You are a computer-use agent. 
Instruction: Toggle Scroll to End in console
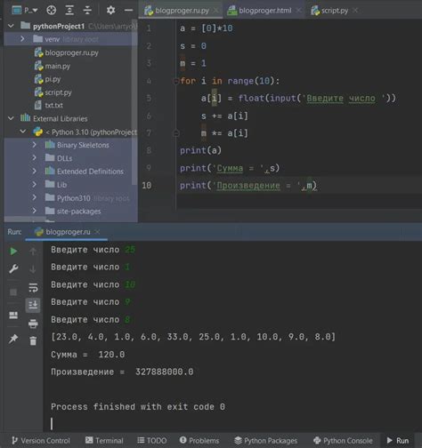pyautogui.click(x=33, y=305)
